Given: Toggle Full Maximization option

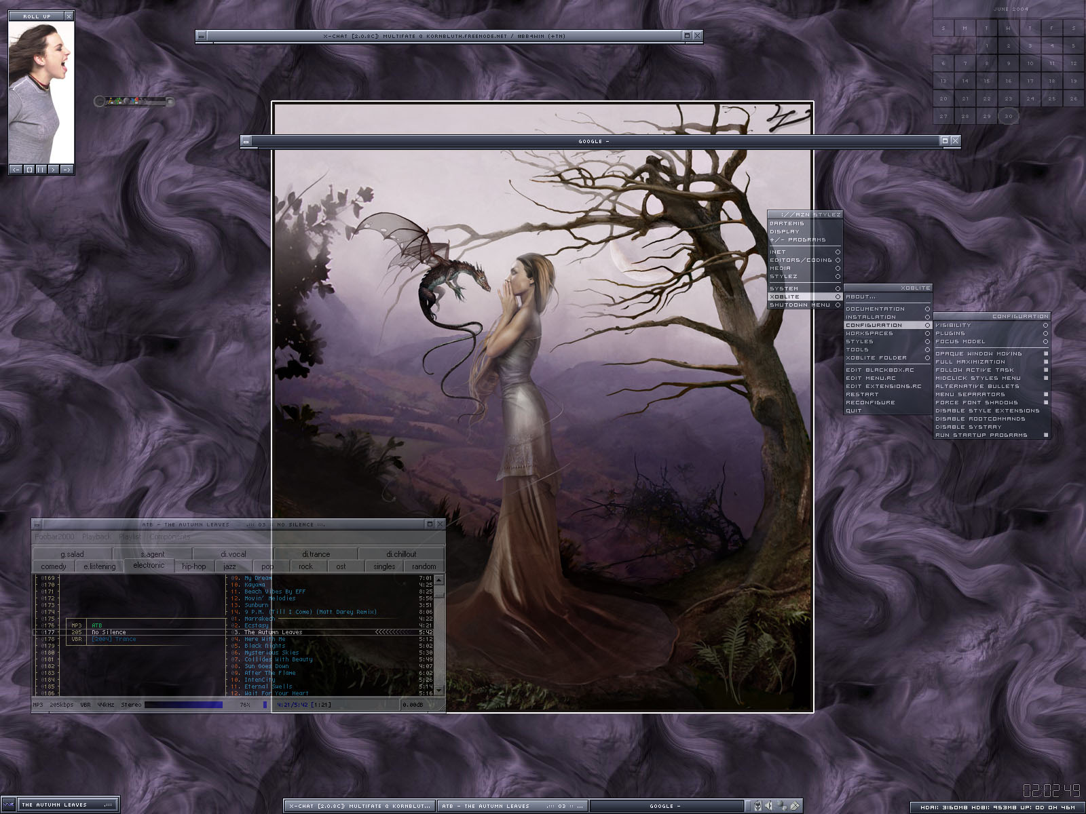Looking at the screenshot, I should 992,362.
